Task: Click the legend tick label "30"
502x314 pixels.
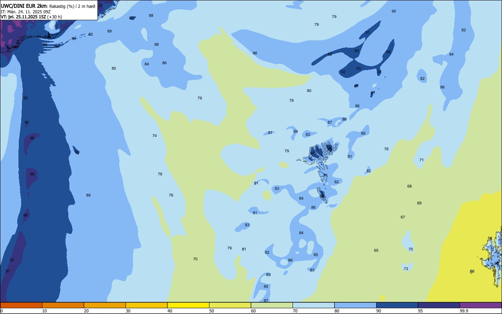Action: [x=128, y=311]
